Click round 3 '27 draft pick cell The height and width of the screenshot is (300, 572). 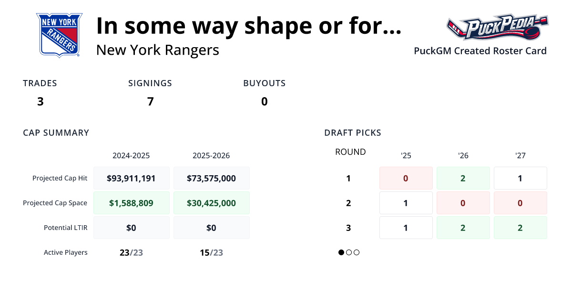pos(520,228)
